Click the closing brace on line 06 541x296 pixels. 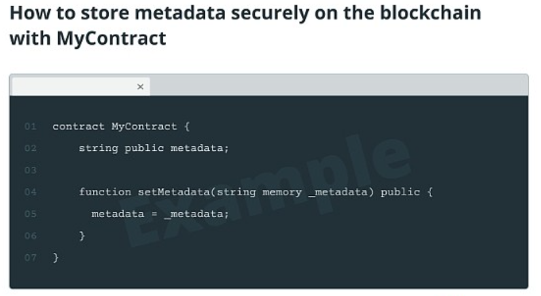click(82, 236)
